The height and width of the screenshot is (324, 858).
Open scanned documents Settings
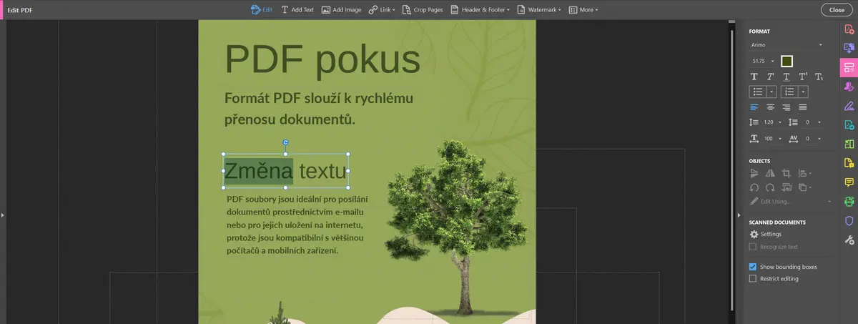(766, 234)
